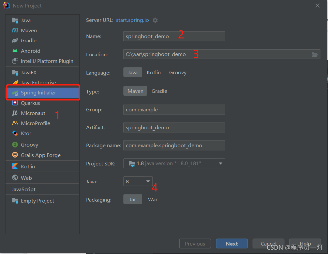Select the Gradle elephant icon
The width and height of the screenshot is (328, 254).
(15, 40)
